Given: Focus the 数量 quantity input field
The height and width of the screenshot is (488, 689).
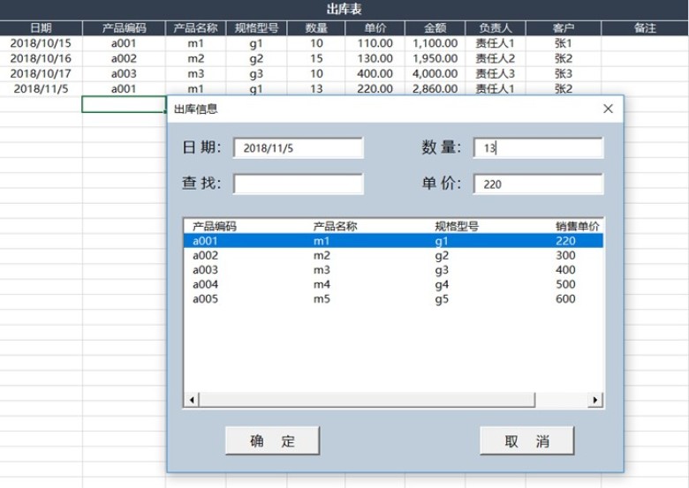Looking at the screenshot, I should coord(538,148).
